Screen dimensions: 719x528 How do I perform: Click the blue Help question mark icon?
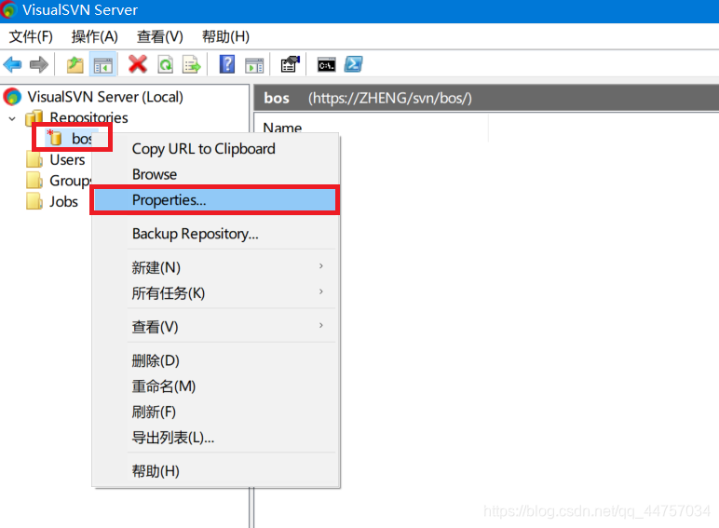[227, 64]
